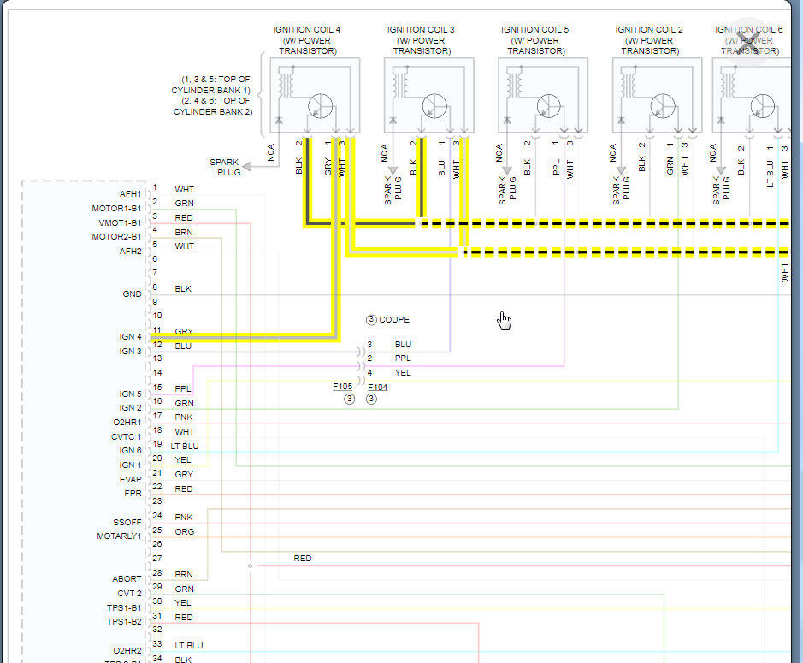
Task: Click the BLU label at F104 terminal 3
Action: click(403, 344)
